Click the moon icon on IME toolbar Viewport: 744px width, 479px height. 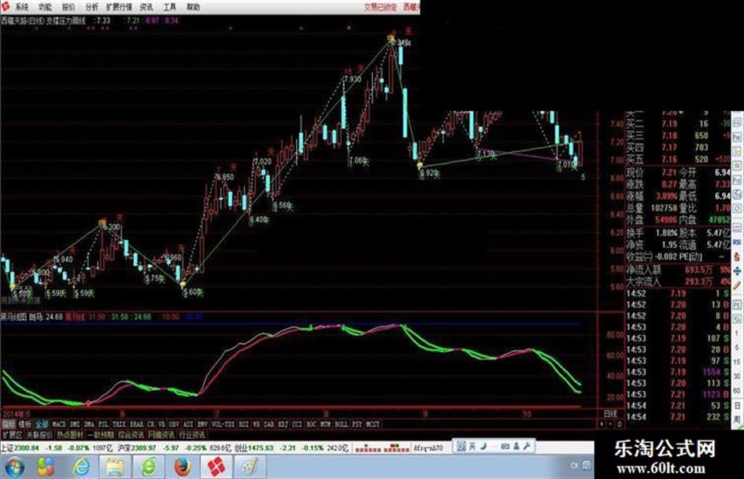coord(483,446)
